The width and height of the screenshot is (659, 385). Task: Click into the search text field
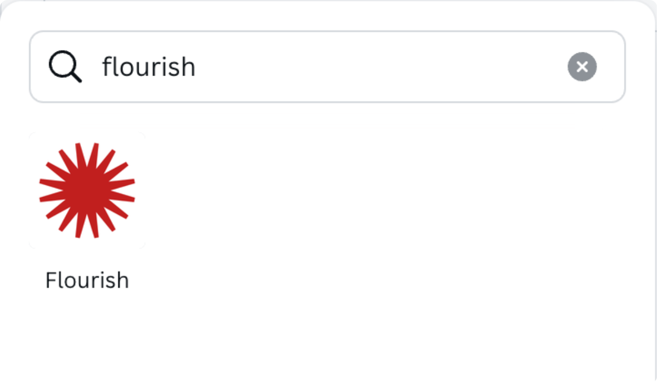click(x=324, y=67)
